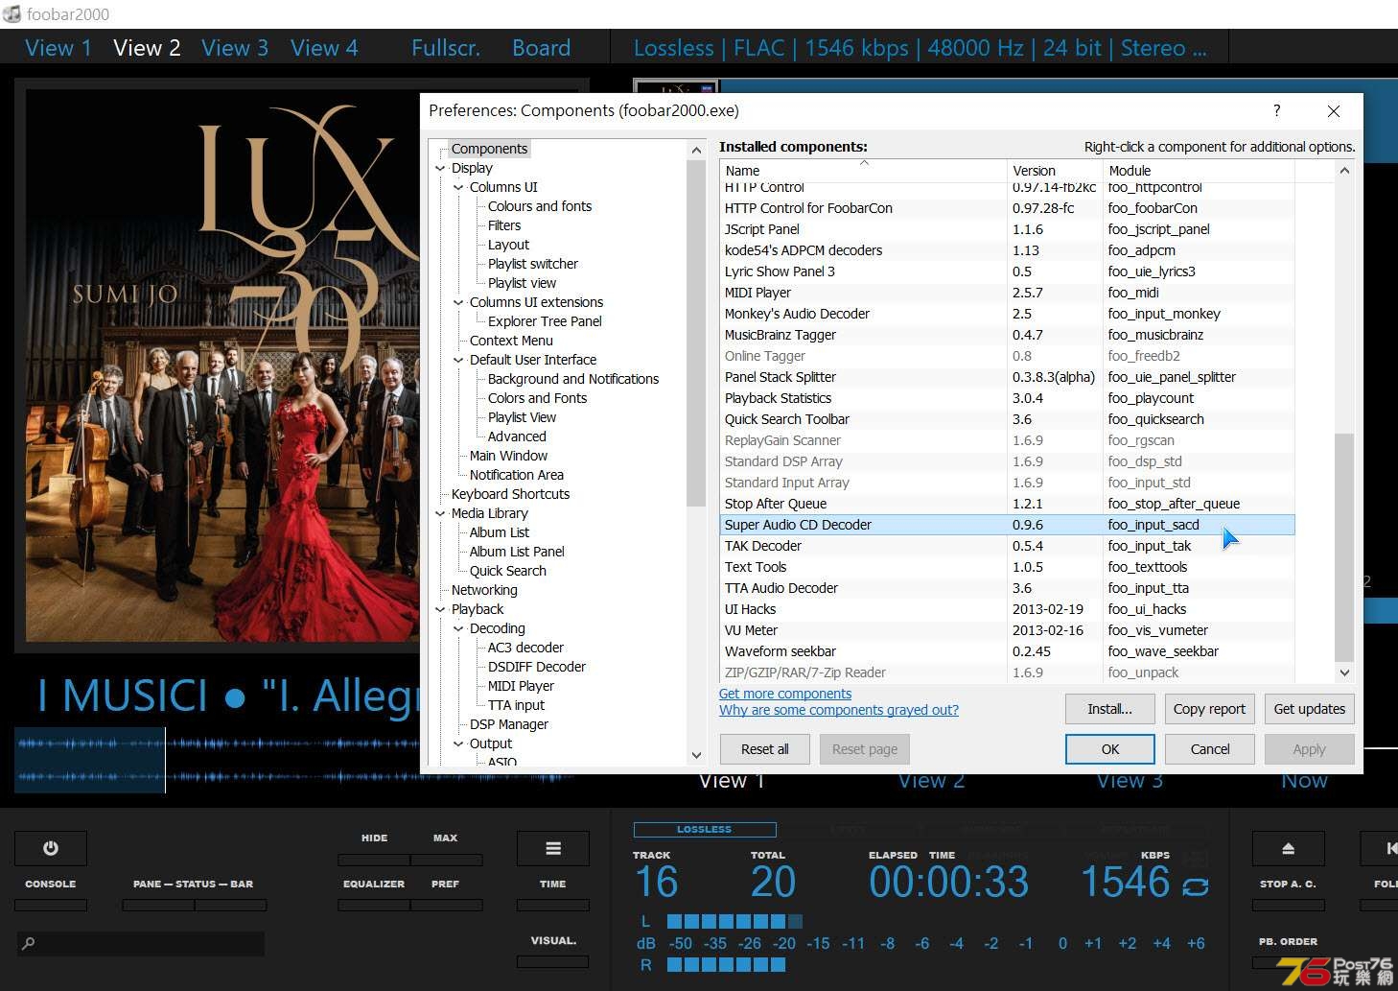Toggle the TIME display button
Screen dimensions: 1398x991
click(x=553, y=905)
